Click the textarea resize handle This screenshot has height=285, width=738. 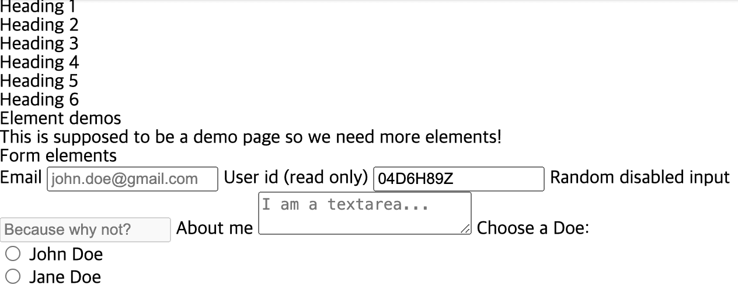click(x=465, y=230)
